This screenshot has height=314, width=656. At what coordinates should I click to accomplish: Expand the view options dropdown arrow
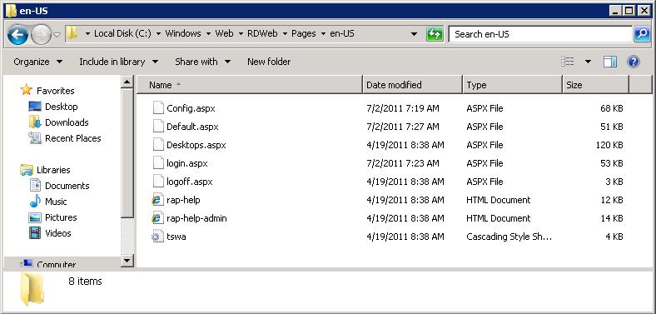(x=588, y=62)
